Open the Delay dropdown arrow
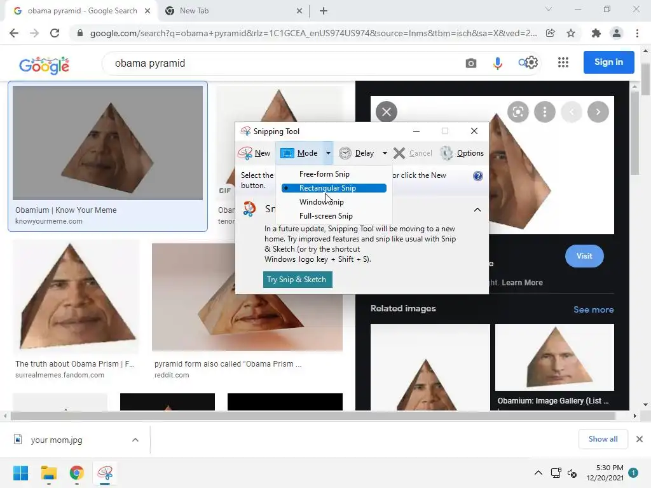 (x=385, y=153)
